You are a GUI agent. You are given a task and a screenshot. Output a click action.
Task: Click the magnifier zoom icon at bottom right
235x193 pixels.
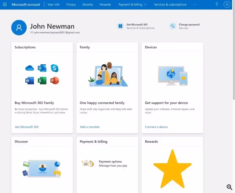point(229,187)
